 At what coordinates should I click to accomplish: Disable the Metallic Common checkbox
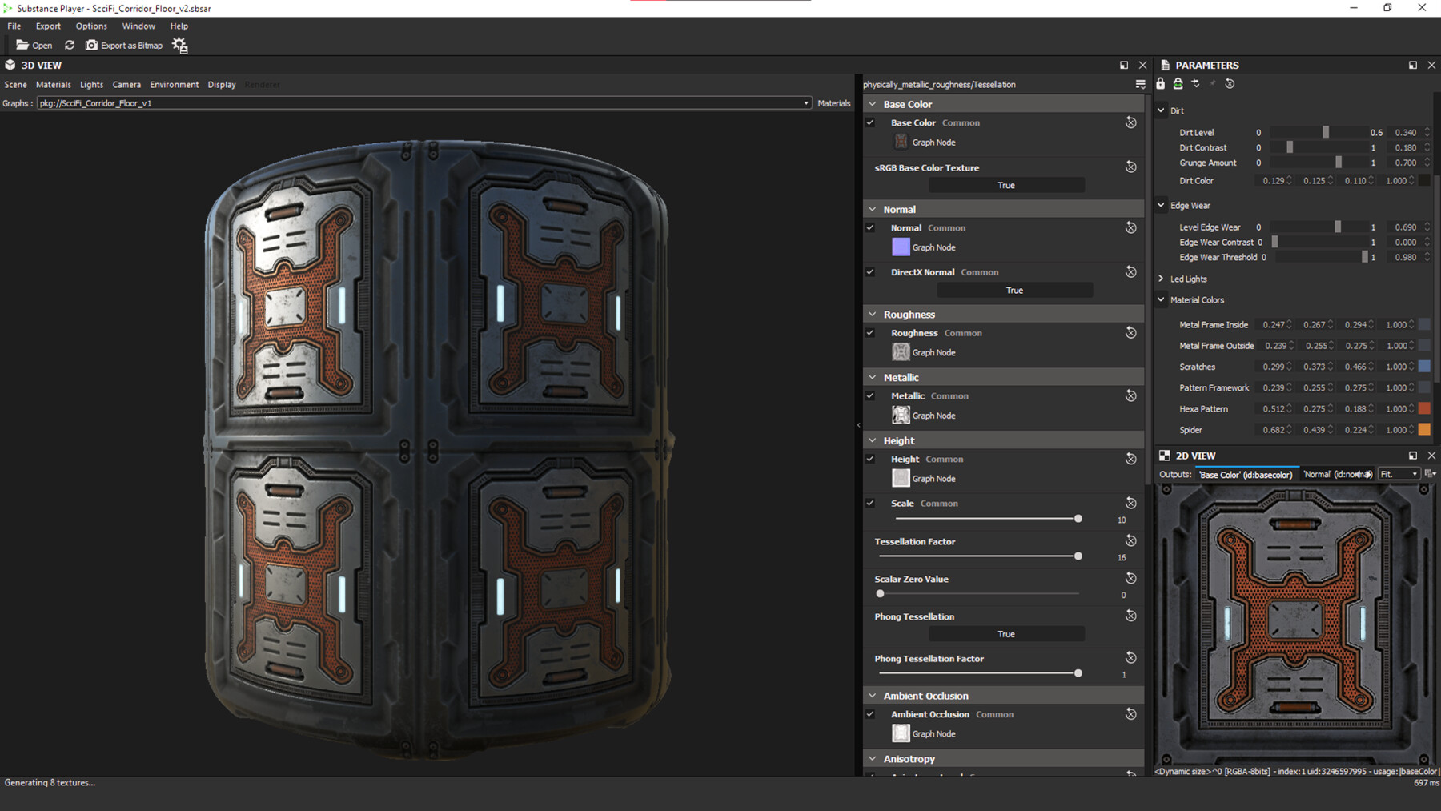coord(870,395)
